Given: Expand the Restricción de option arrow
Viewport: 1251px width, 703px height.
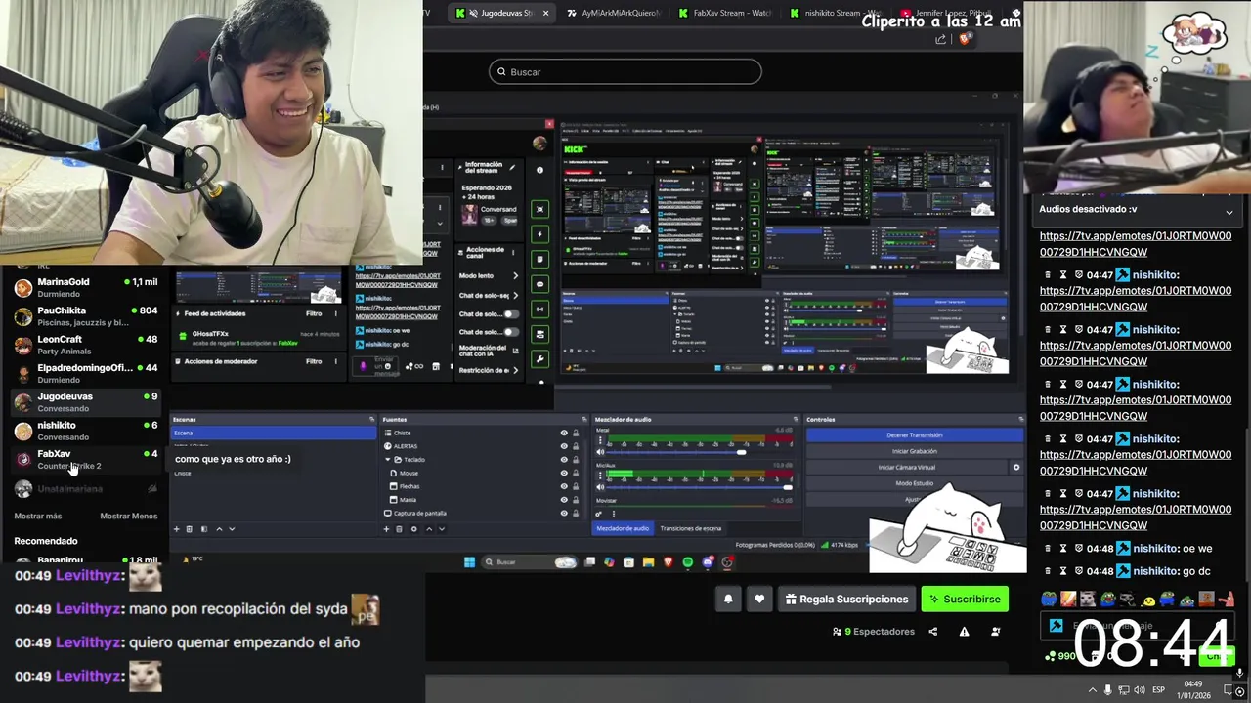Looking at the screenshot, I should [x=515, y=370].
